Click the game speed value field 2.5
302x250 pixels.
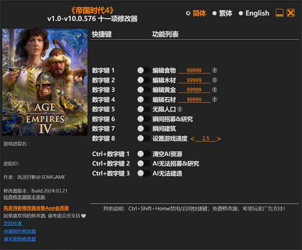(x=206, y=138)
